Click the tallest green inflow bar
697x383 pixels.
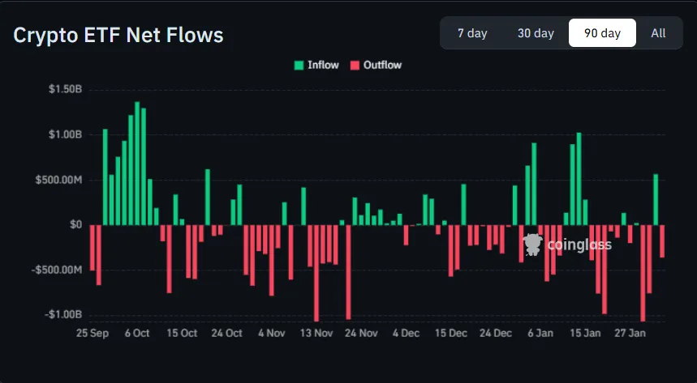click(x=137, y=164)
